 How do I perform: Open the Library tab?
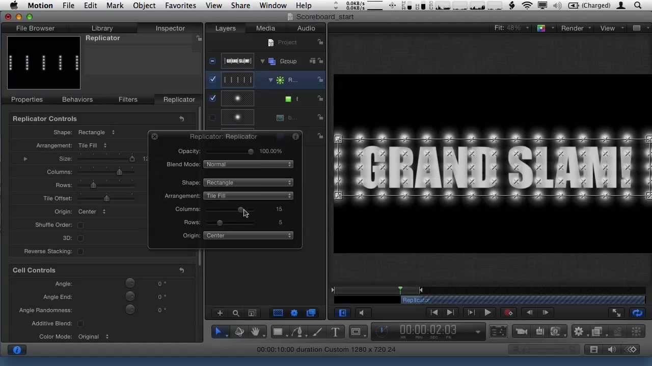click(x=102, y=28)
